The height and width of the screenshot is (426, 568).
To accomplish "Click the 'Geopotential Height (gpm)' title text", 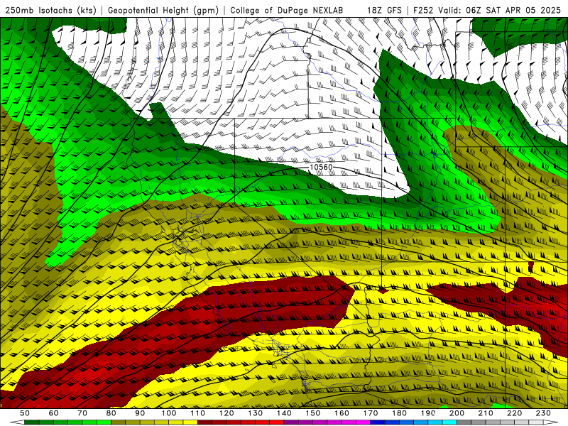I will pos(163,11).
